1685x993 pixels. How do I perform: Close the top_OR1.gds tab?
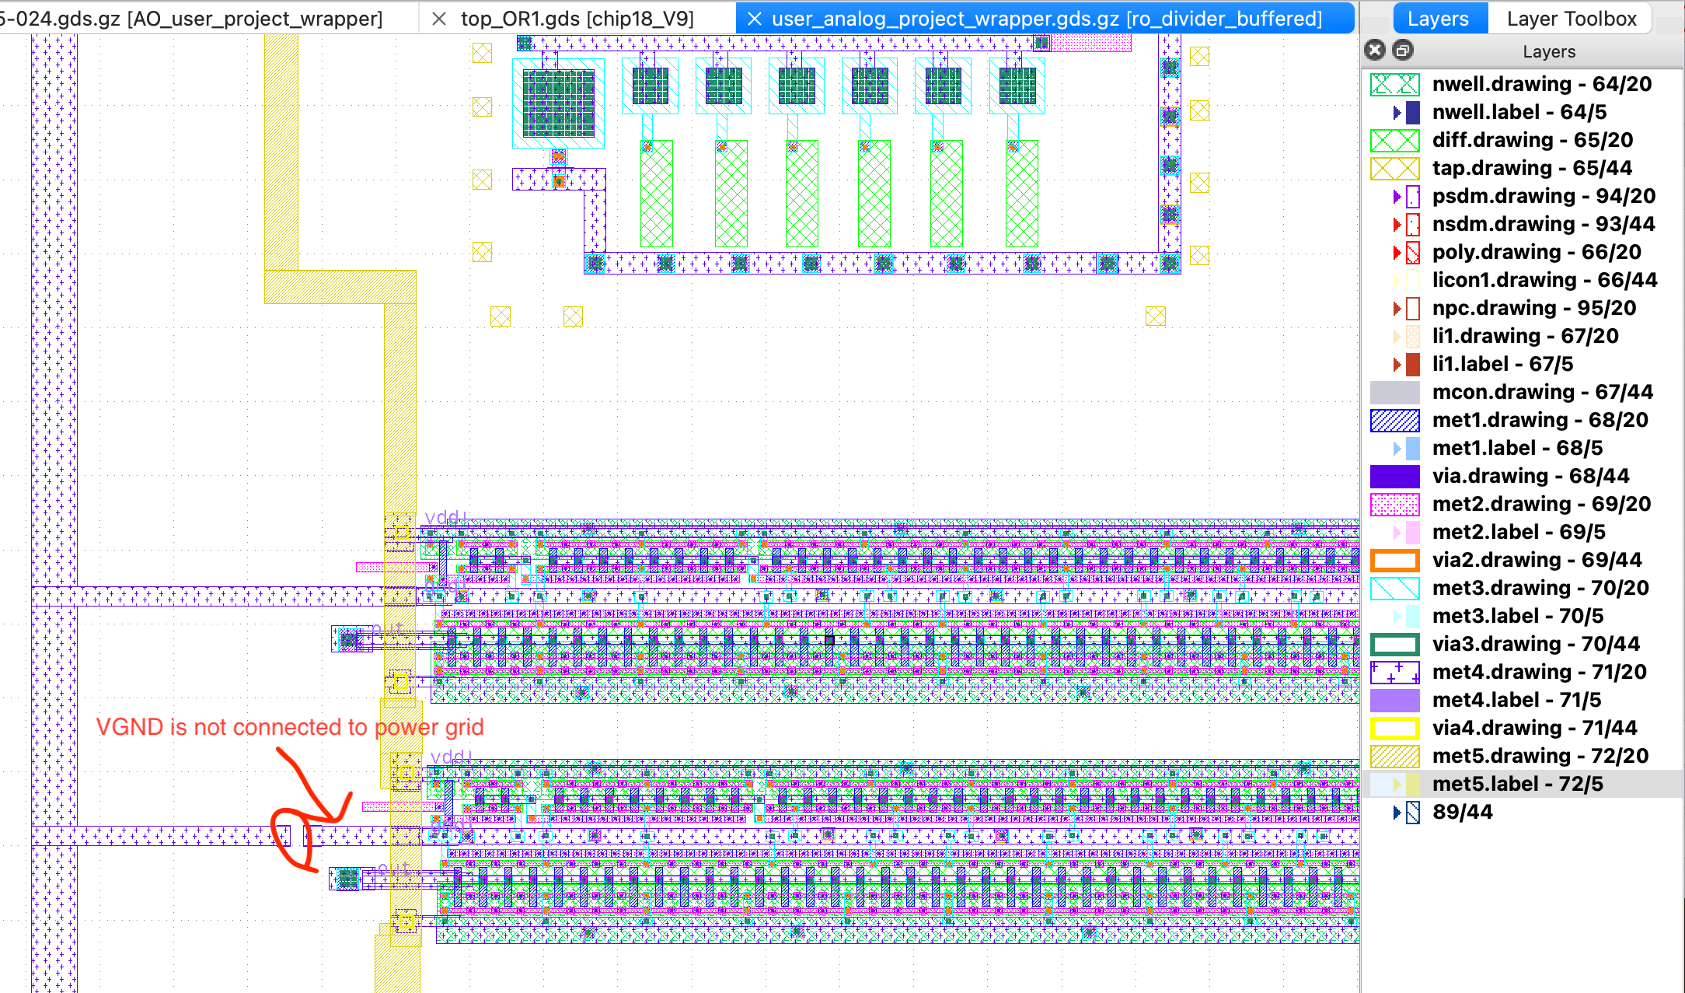click(439, 19)
